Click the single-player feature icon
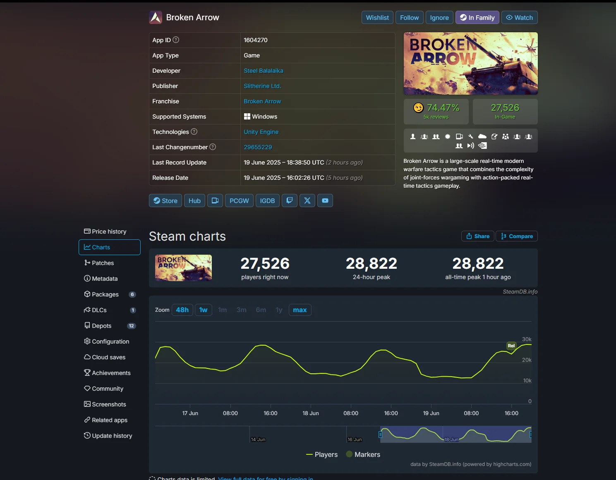Viewport: 616px width, 480px height. tap(413, 136)
